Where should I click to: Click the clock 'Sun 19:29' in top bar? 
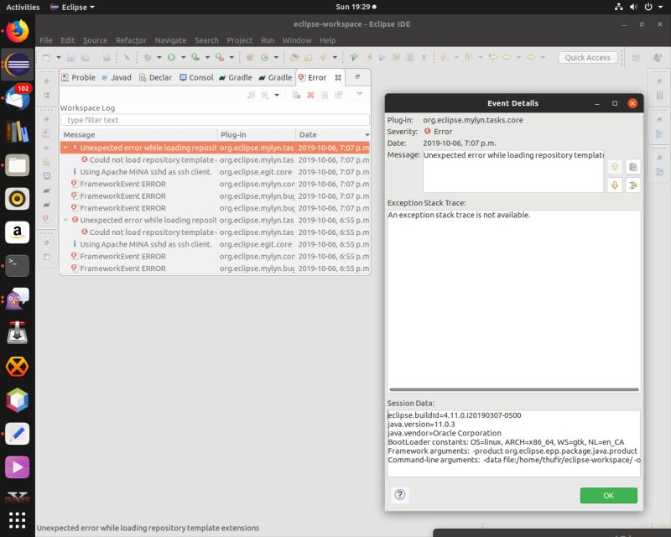coord(355,7)
